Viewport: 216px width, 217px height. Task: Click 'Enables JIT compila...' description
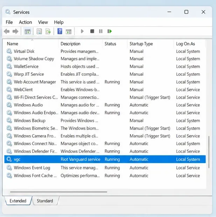80,74
